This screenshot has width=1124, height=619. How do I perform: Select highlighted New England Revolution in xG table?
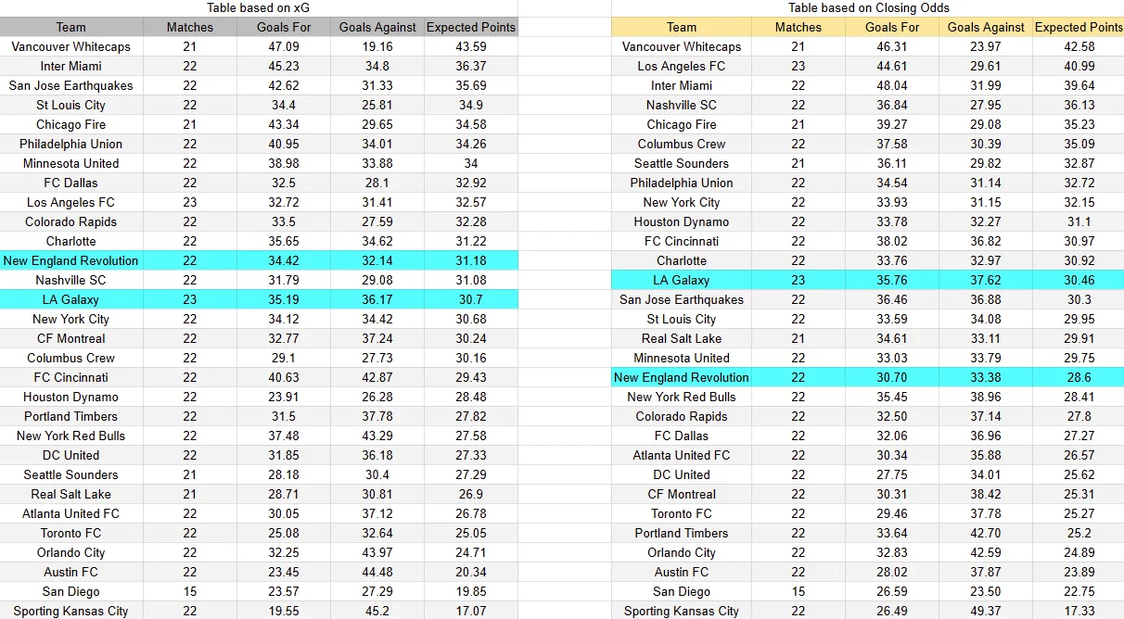tap(71, 260)
